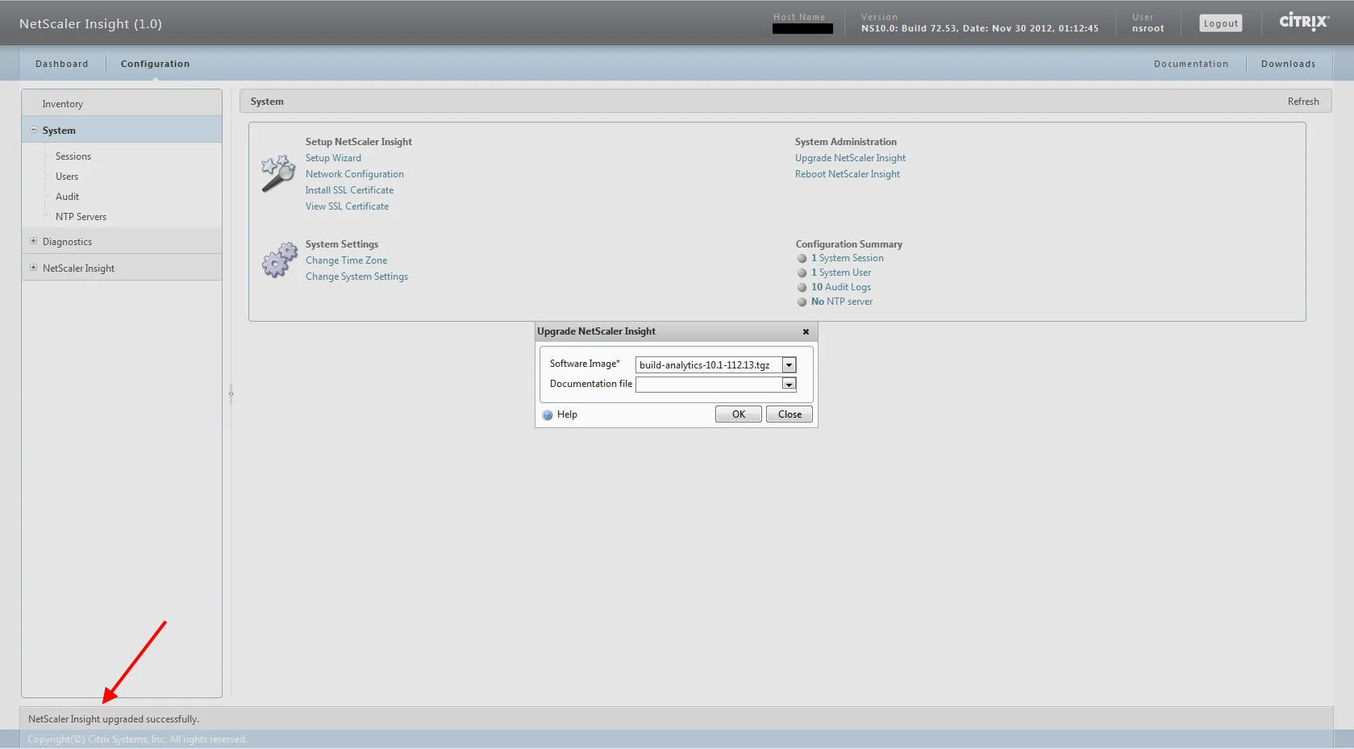
Task: Click the Documentation file text field
Action: click(x=709, y=385)
